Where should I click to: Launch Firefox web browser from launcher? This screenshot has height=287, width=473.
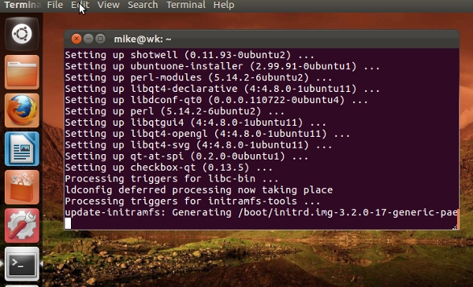[22, 110]
